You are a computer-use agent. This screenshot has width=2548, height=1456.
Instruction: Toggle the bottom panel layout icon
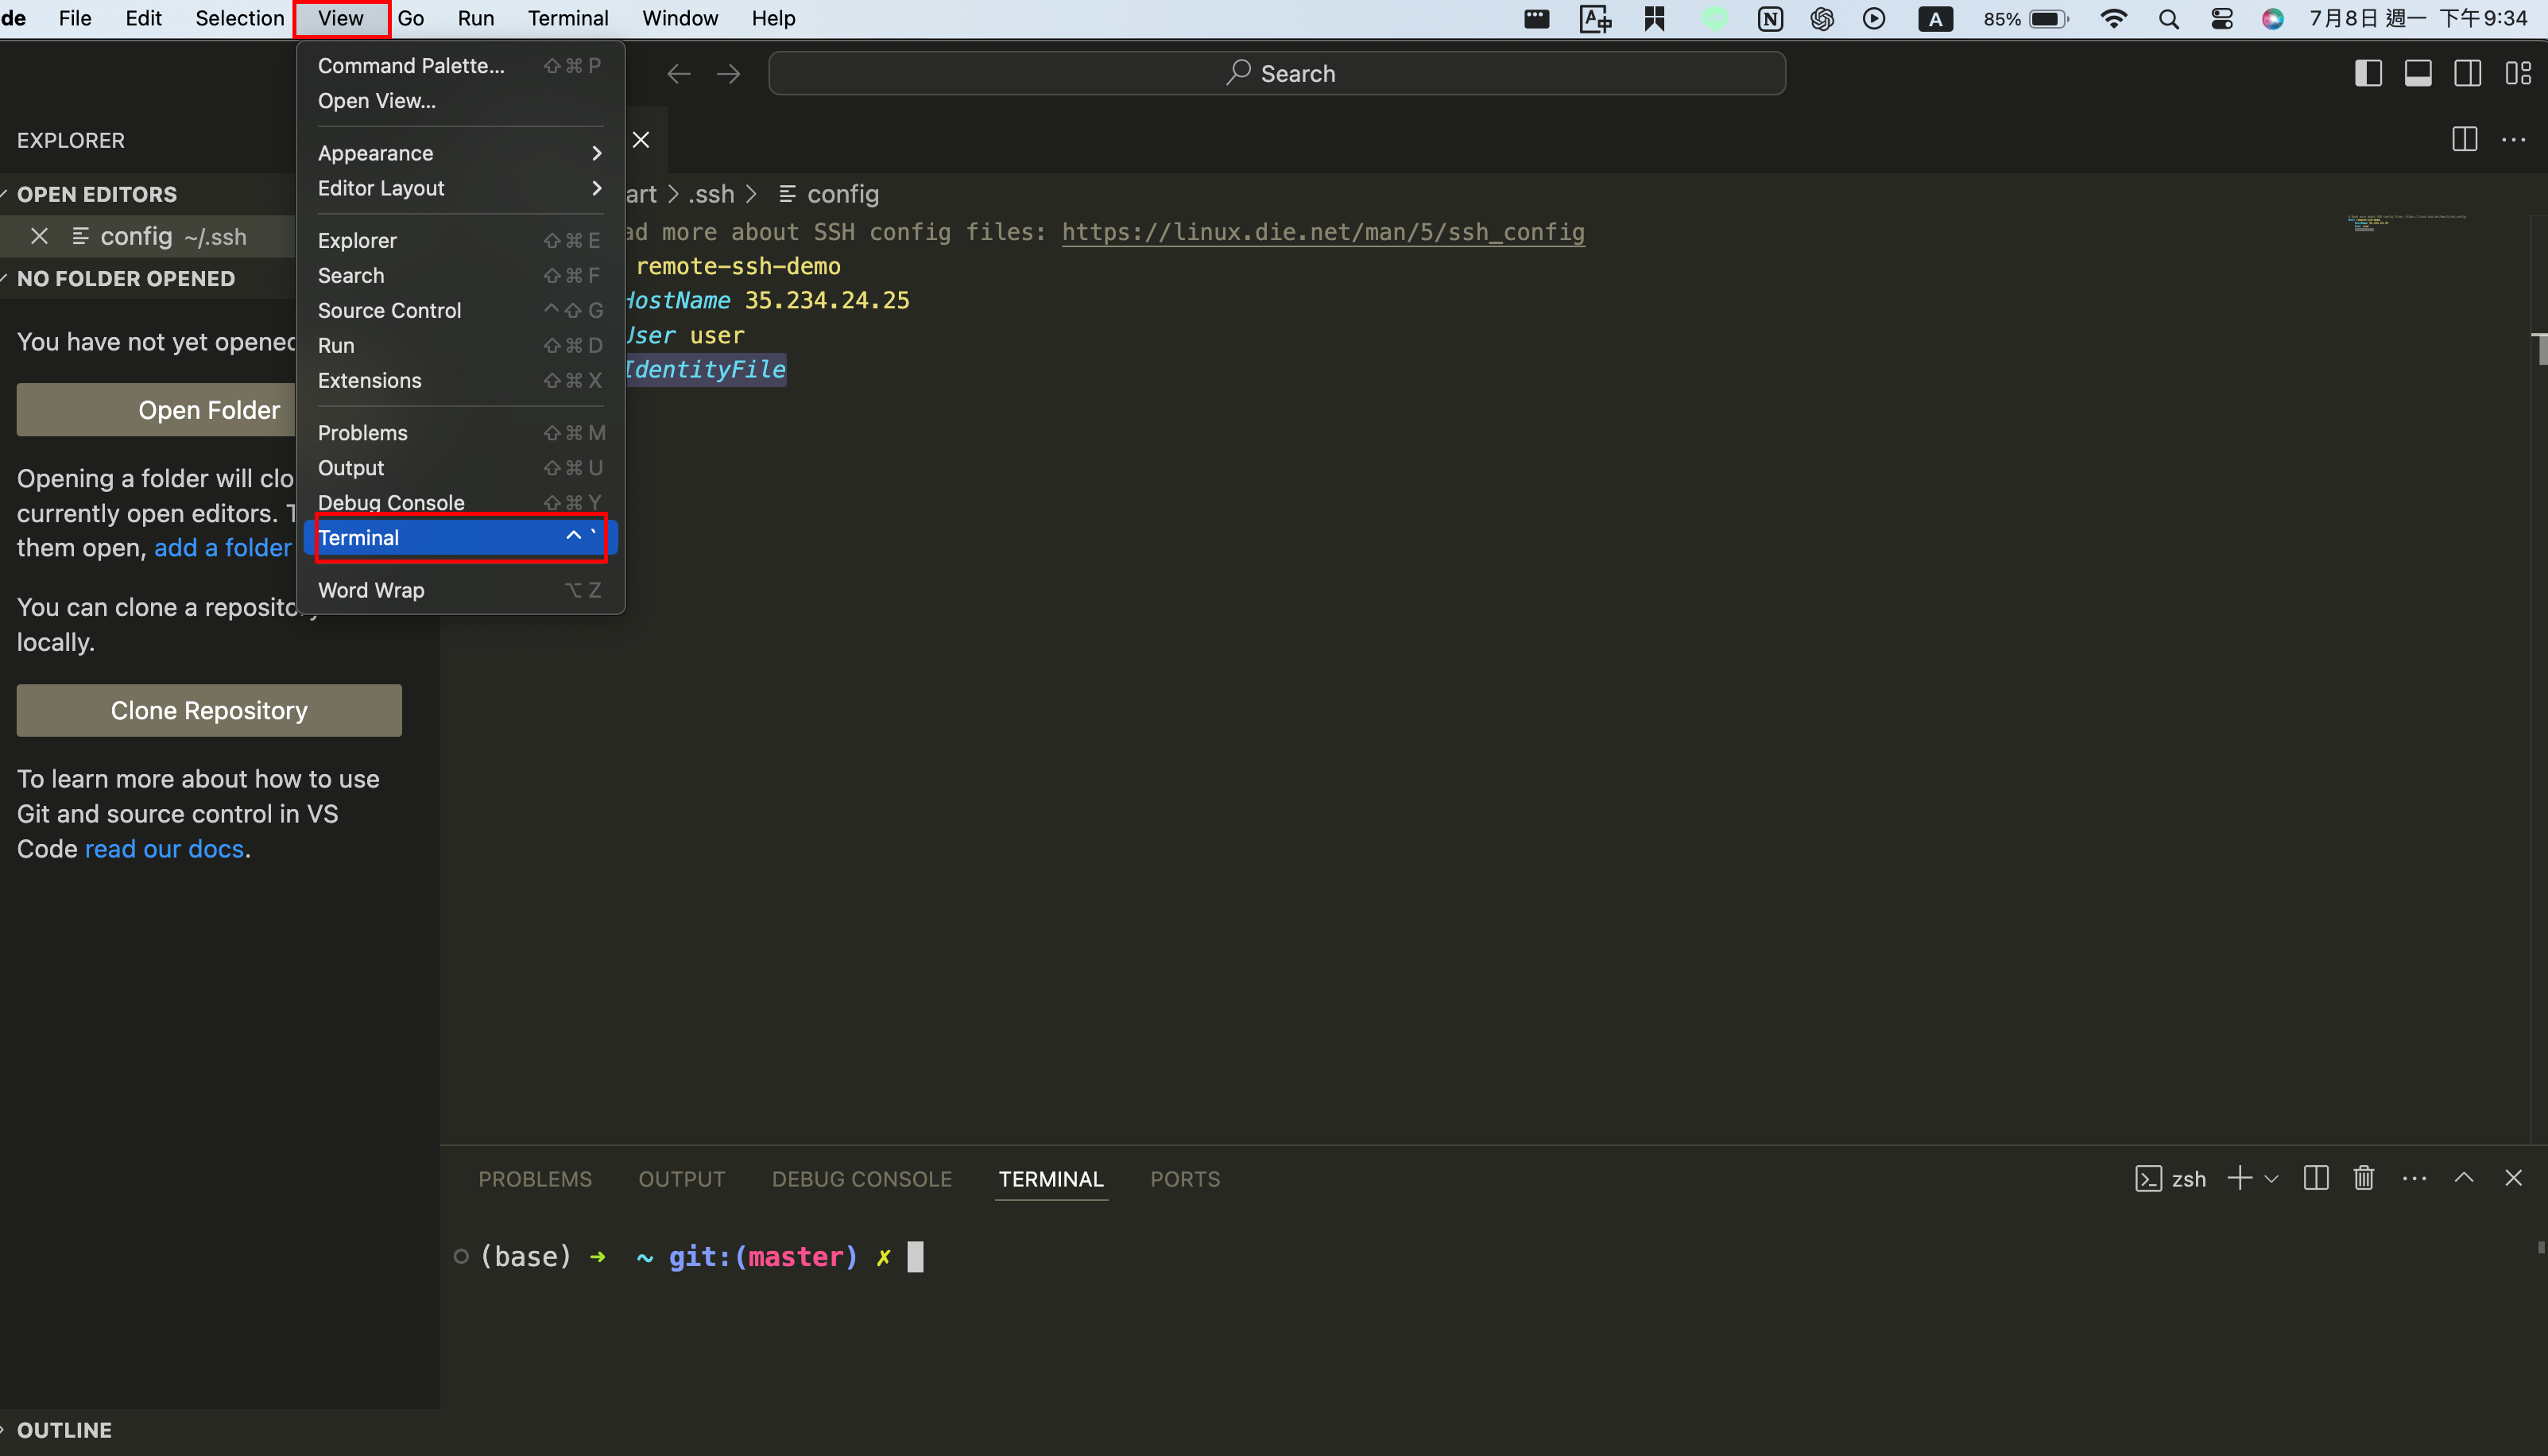point(2418,73)
